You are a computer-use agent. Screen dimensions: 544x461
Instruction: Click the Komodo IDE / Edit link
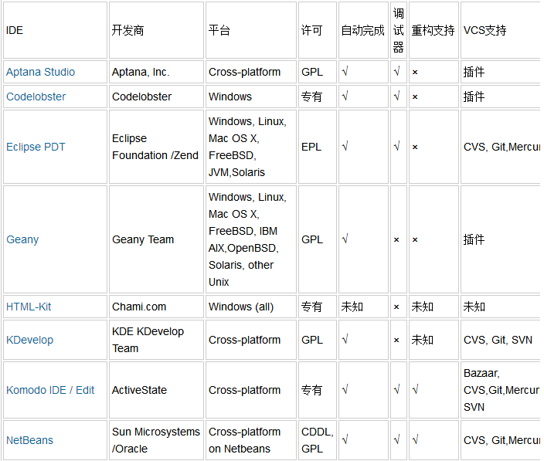(x=50, y=390)
